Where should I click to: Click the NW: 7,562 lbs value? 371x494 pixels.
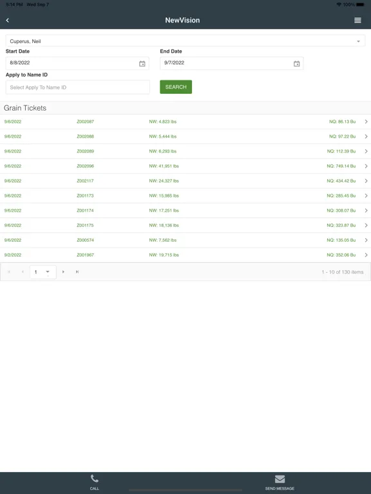pos(163,240)
